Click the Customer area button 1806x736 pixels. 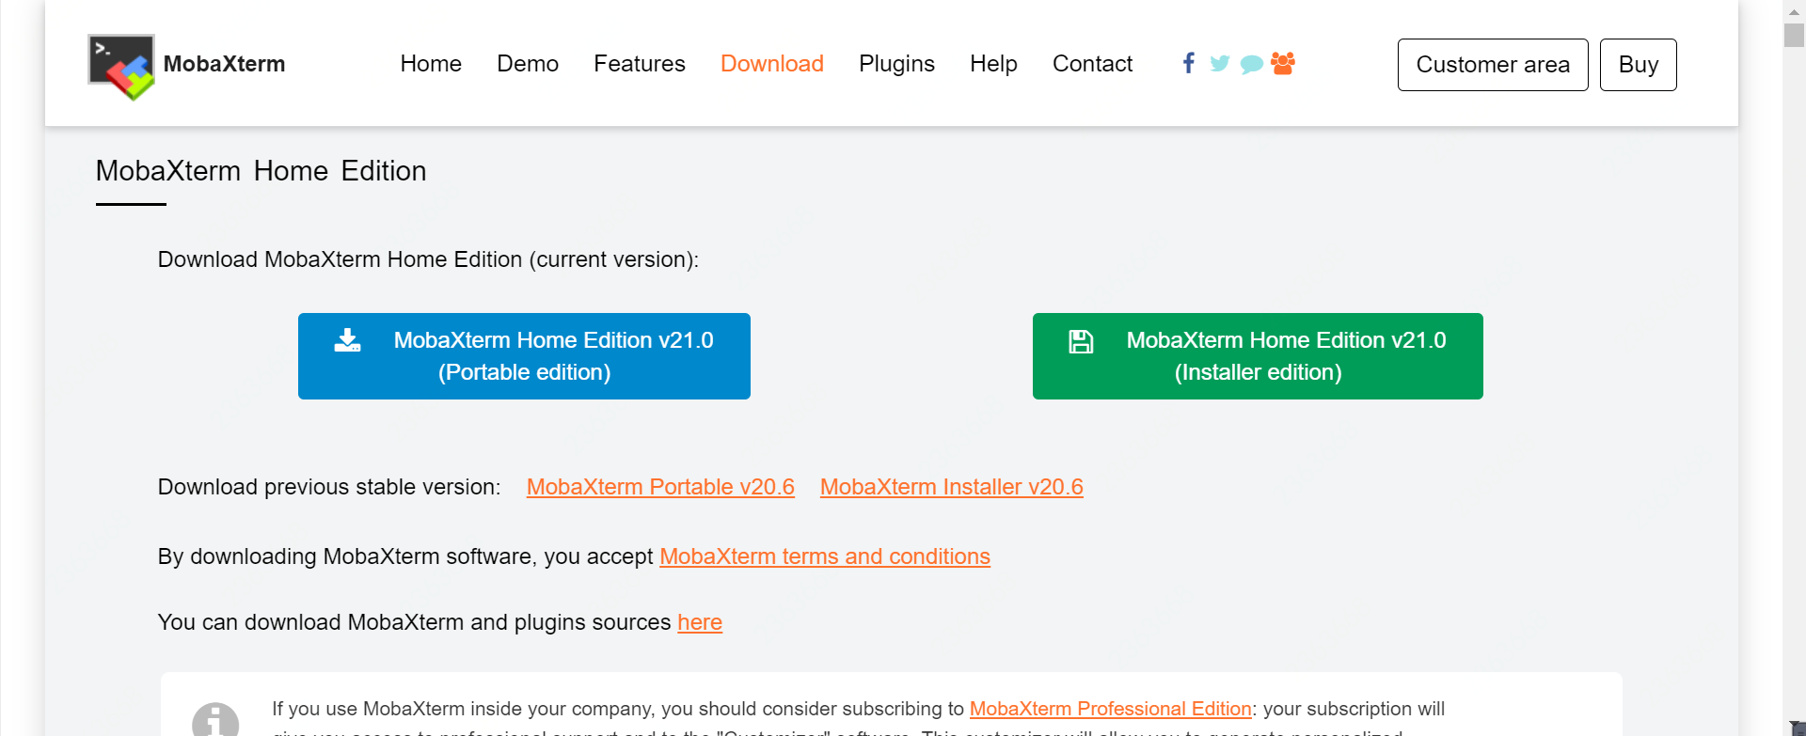pos(1493,65)
